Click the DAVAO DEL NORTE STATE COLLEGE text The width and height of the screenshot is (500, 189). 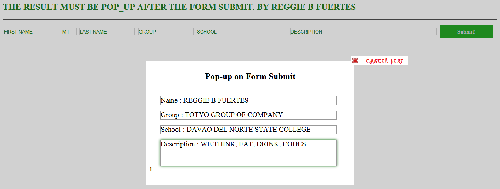(249, 130)
